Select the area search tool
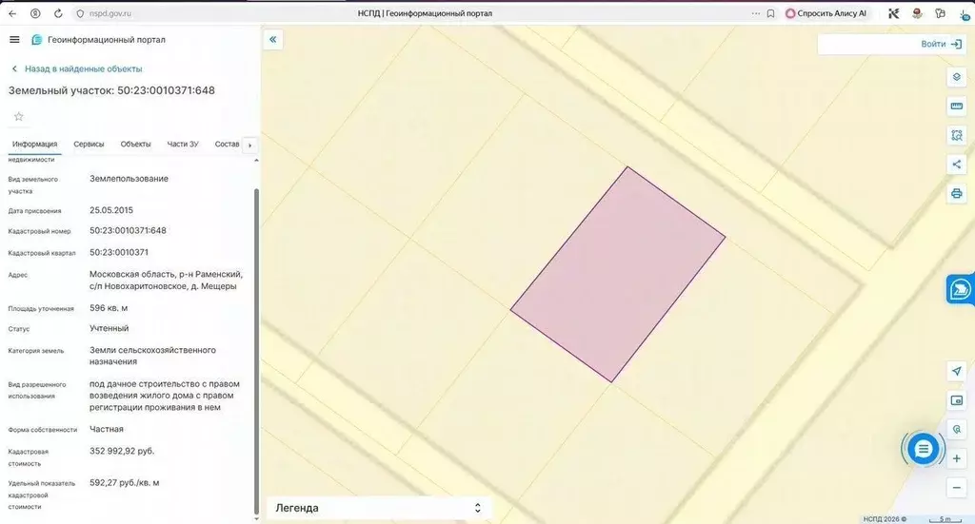 [956, 135]
